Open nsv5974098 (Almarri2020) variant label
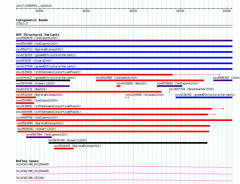Screen dimensions: 240x184 [x=36, y=83]
